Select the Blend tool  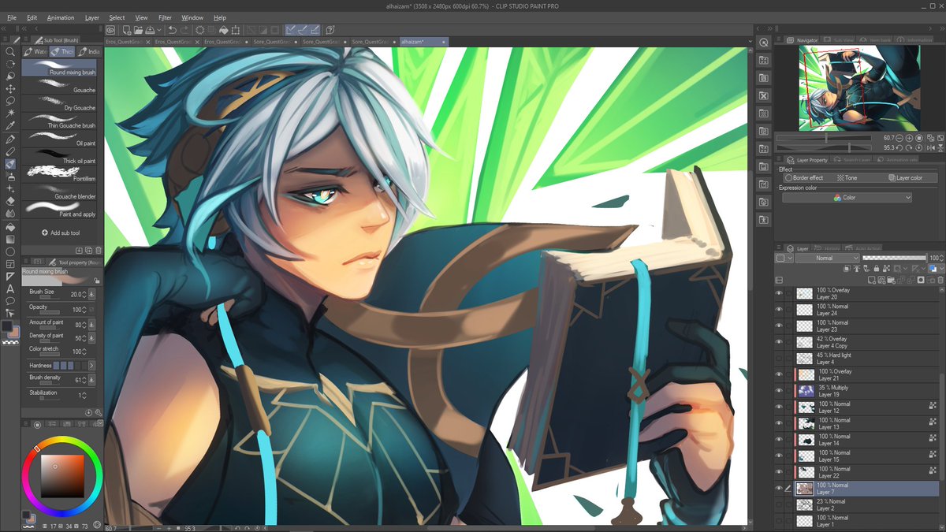click(10, 214)
